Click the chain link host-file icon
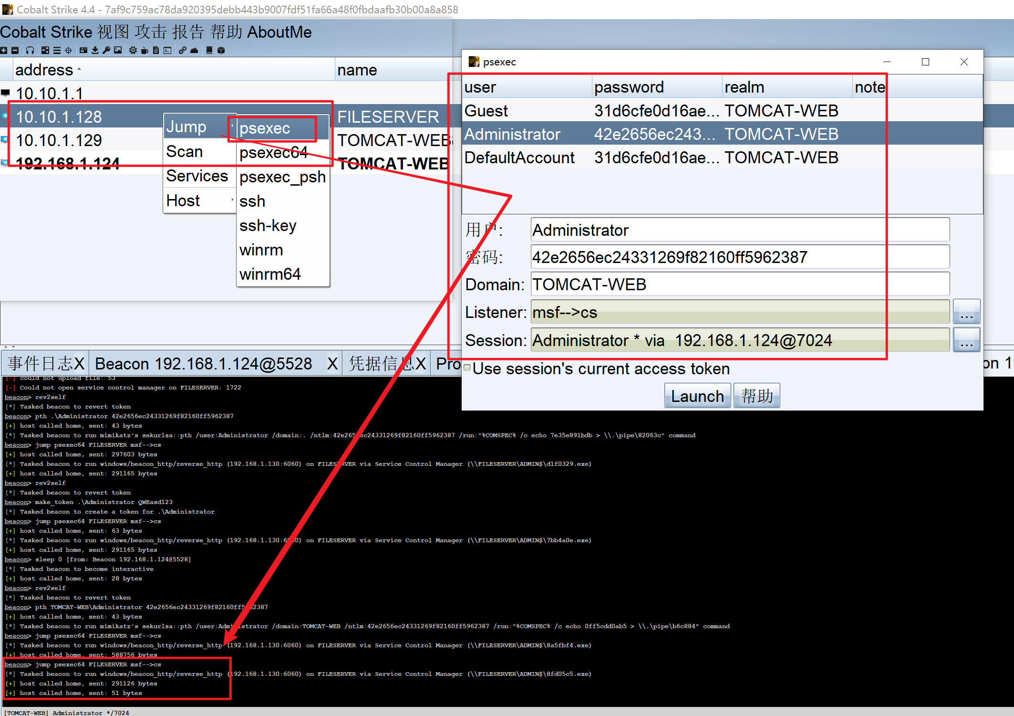Viewport: 1014px width, 716px height. coord(183,50)
